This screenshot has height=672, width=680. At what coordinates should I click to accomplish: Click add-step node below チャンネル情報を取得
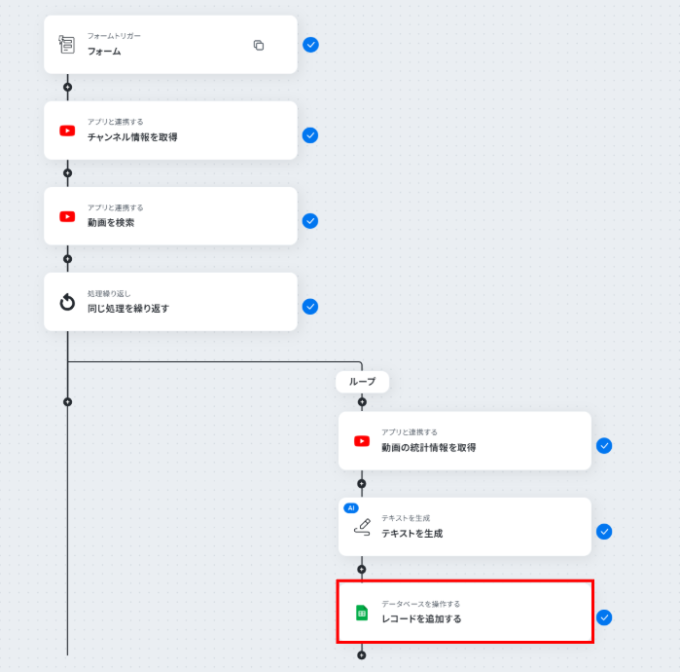[x=67, y=173]
